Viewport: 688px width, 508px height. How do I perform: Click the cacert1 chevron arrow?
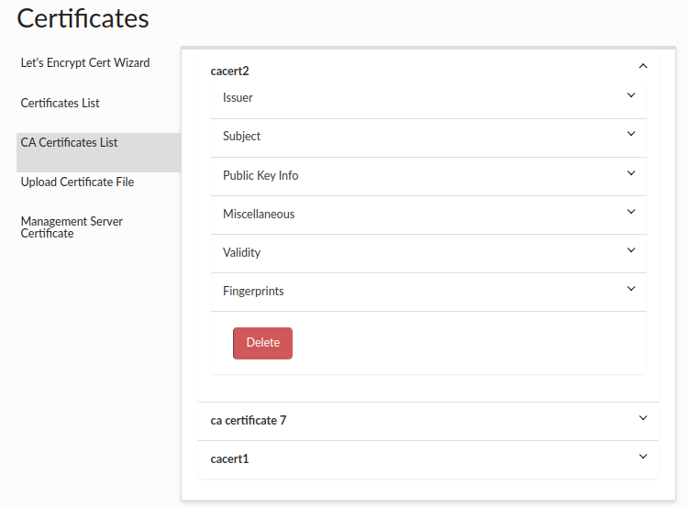click(643, 457)
